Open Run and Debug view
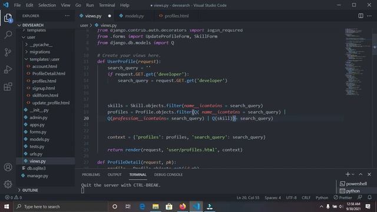 pyautogui.click(x=8, y=69)
